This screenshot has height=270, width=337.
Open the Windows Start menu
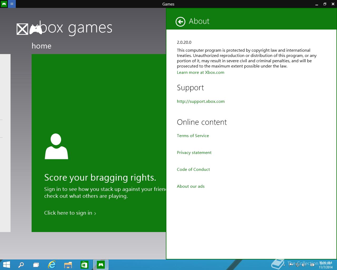click(6, 265)
